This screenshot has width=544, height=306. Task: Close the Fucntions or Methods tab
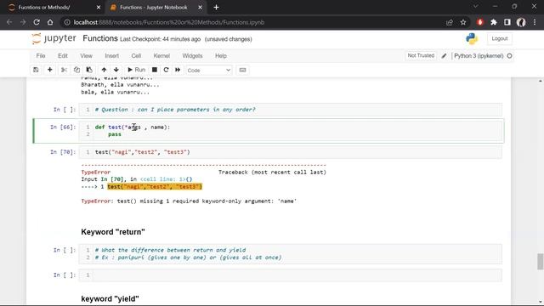coord(99,8)
